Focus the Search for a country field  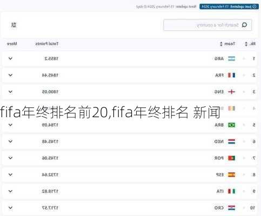click(x=208, y=25)
